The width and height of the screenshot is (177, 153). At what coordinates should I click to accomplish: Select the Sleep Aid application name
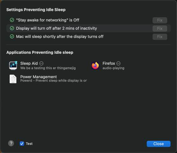click(29, 63)
